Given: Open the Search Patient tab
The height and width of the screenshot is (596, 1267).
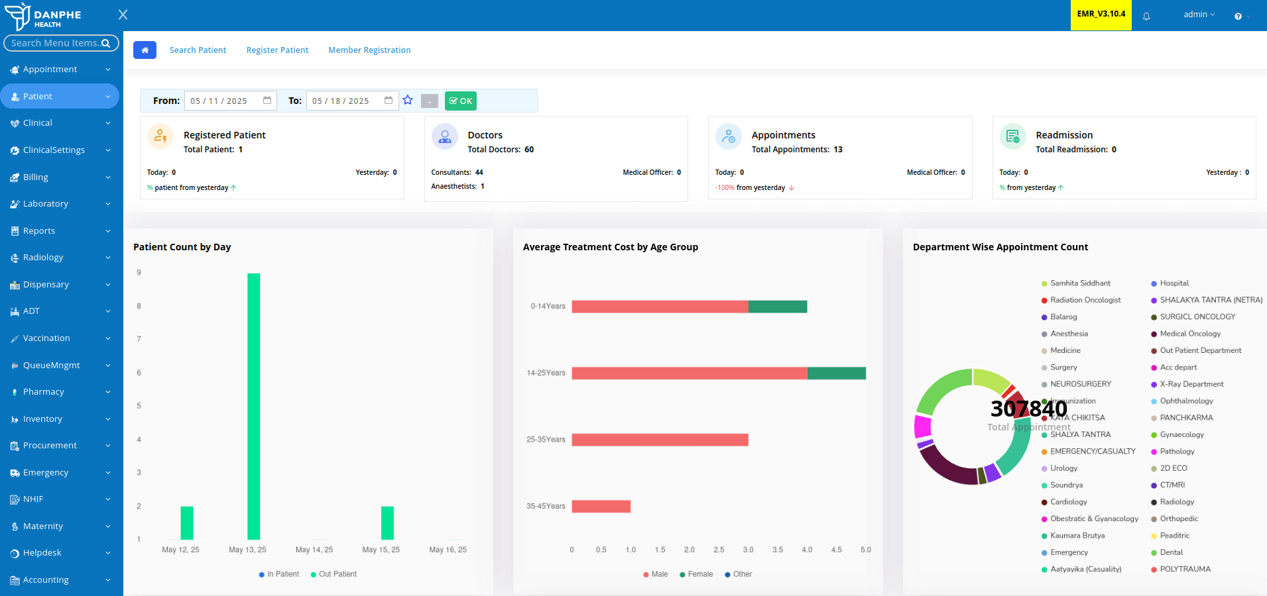Looking at the screenshot, I should pyautogui.click(x=198, y=50).
